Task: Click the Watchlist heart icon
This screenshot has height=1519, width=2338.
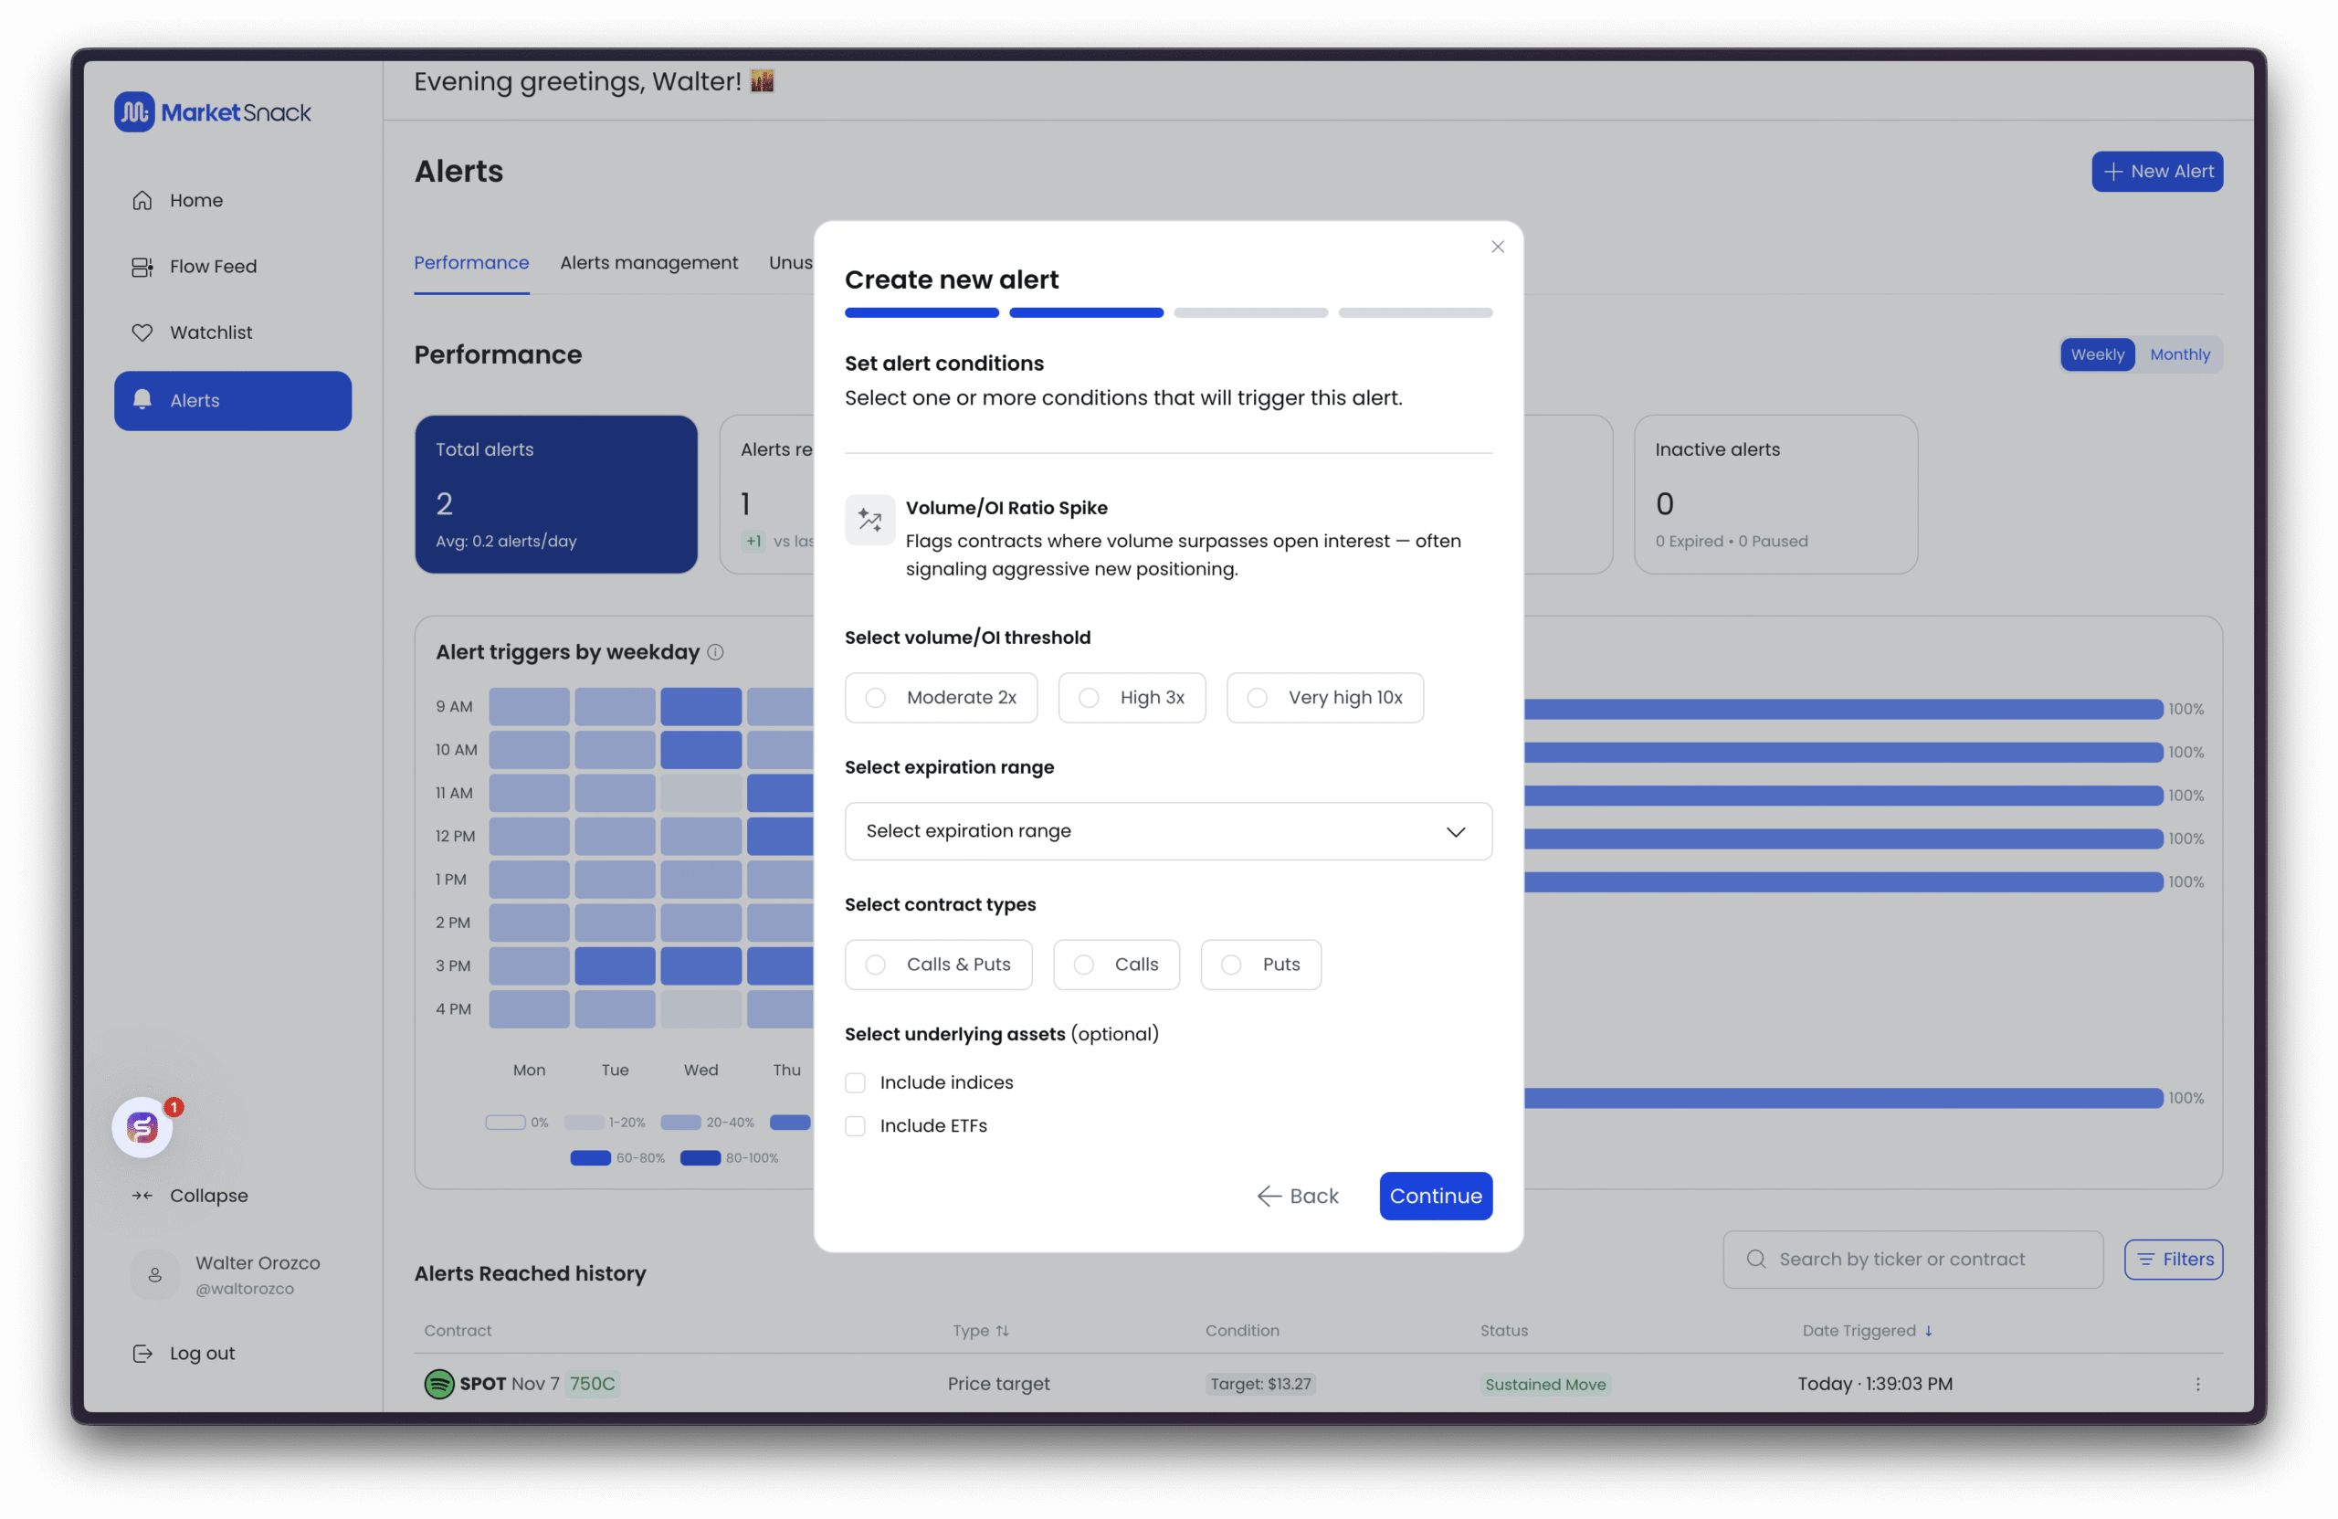Action: pos(142,333)
